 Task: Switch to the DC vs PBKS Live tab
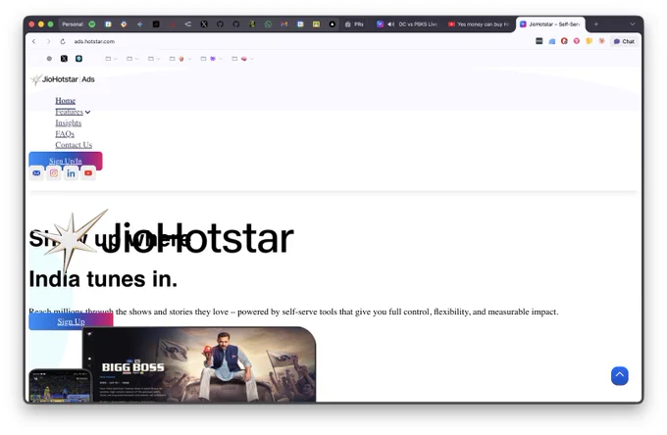tap(407, 24)
